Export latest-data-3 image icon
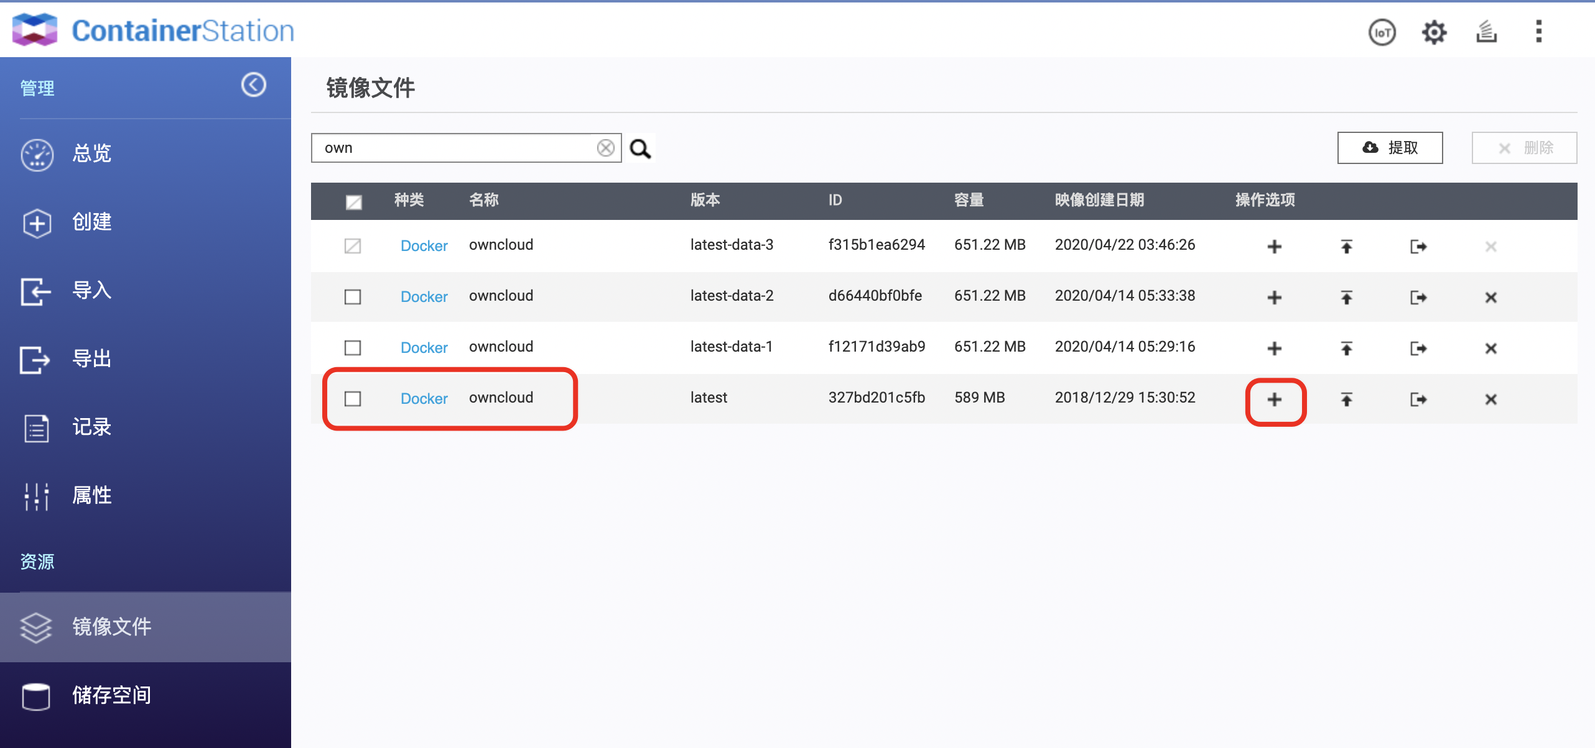The width and height of the screenshot is (1595, 748). pyautogui.click(x=1418, y=247)
